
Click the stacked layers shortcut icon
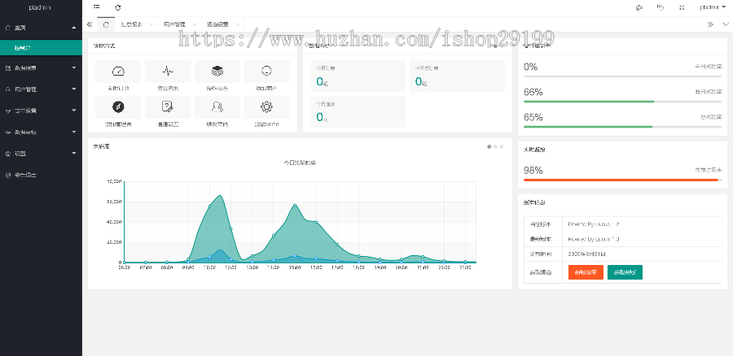click(x=217, y=72)
